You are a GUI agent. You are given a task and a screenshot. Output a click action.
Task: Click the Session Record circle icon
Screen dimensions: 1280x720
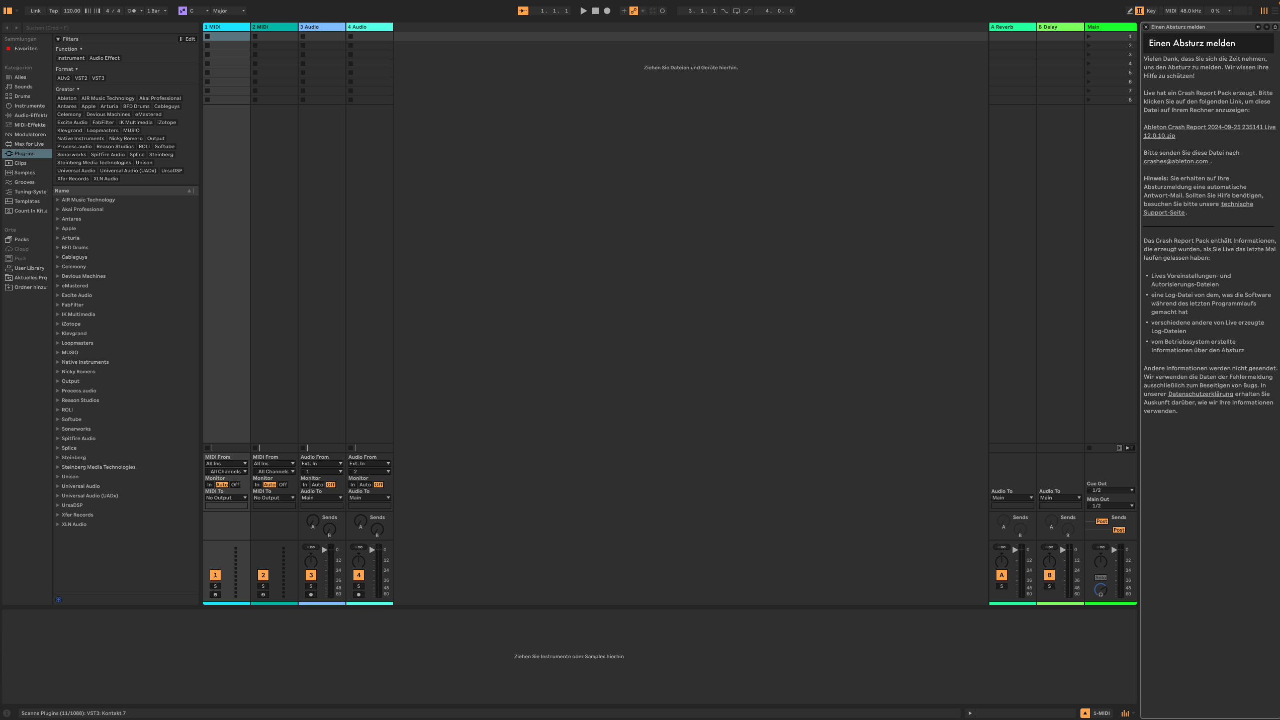point(662,11)
